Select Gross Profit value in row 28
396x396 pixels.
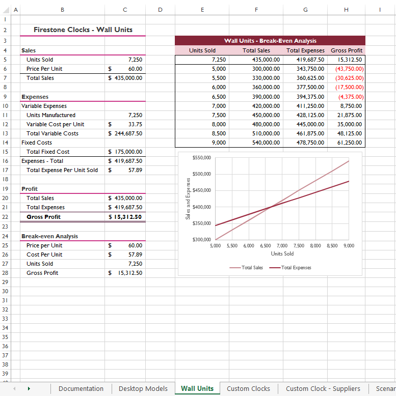point(125,273)
